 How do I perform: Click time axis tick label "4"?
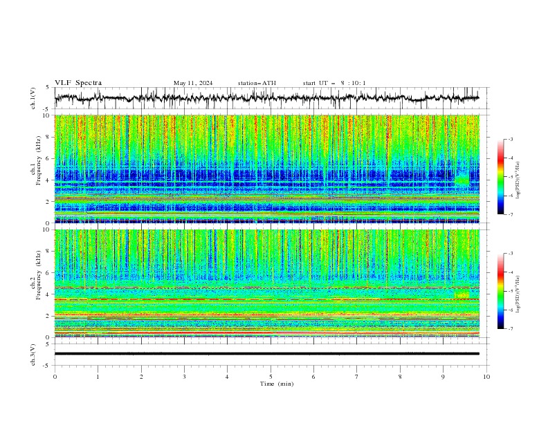pos(227,377)
